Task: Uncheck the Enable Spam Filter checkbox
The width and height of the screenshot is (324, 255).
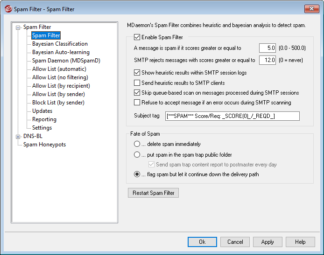Action: tap(137, 37)
